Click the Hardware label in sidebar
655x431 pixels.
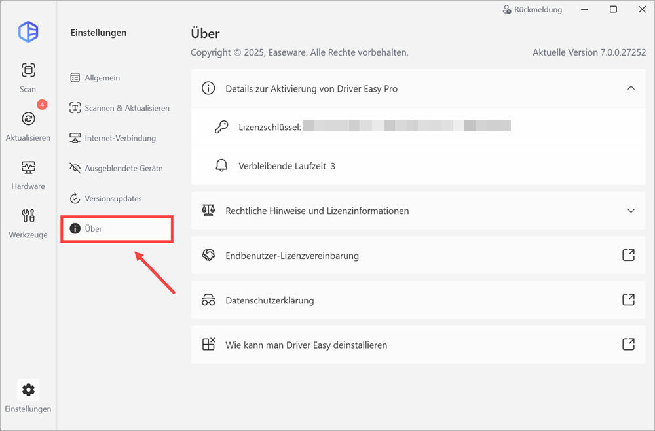[28, 186]
